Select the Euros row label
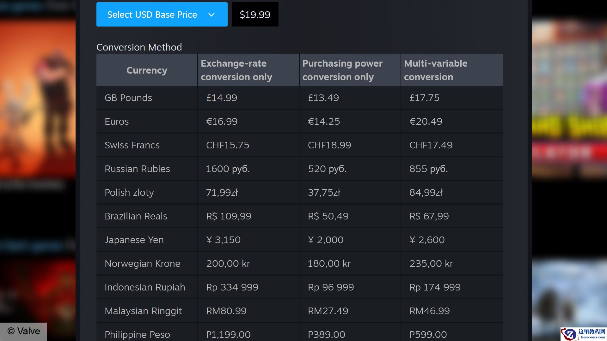 click(117, 122)
